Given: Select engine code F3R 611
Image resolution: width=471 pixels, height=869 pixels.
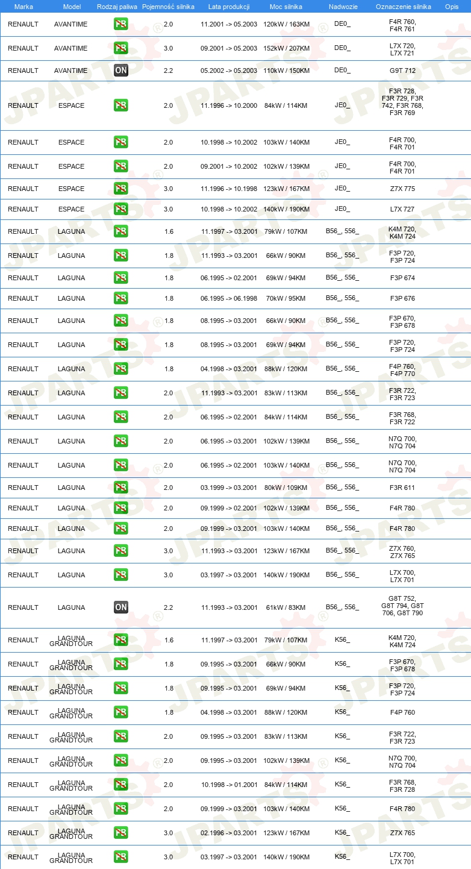Looking at the screenshot, I should click(402, 488).
